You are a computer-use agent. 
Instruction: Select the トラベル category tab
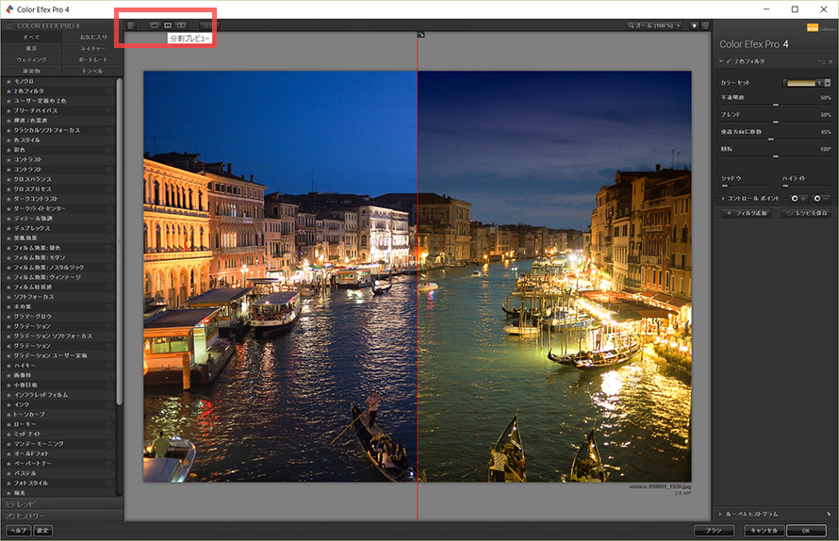point(93,71)
